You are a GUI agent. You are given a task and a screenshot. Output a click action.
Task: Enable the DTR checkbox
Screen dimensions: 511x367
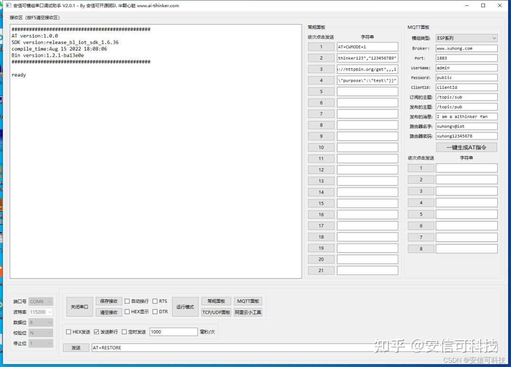[155, 312]
